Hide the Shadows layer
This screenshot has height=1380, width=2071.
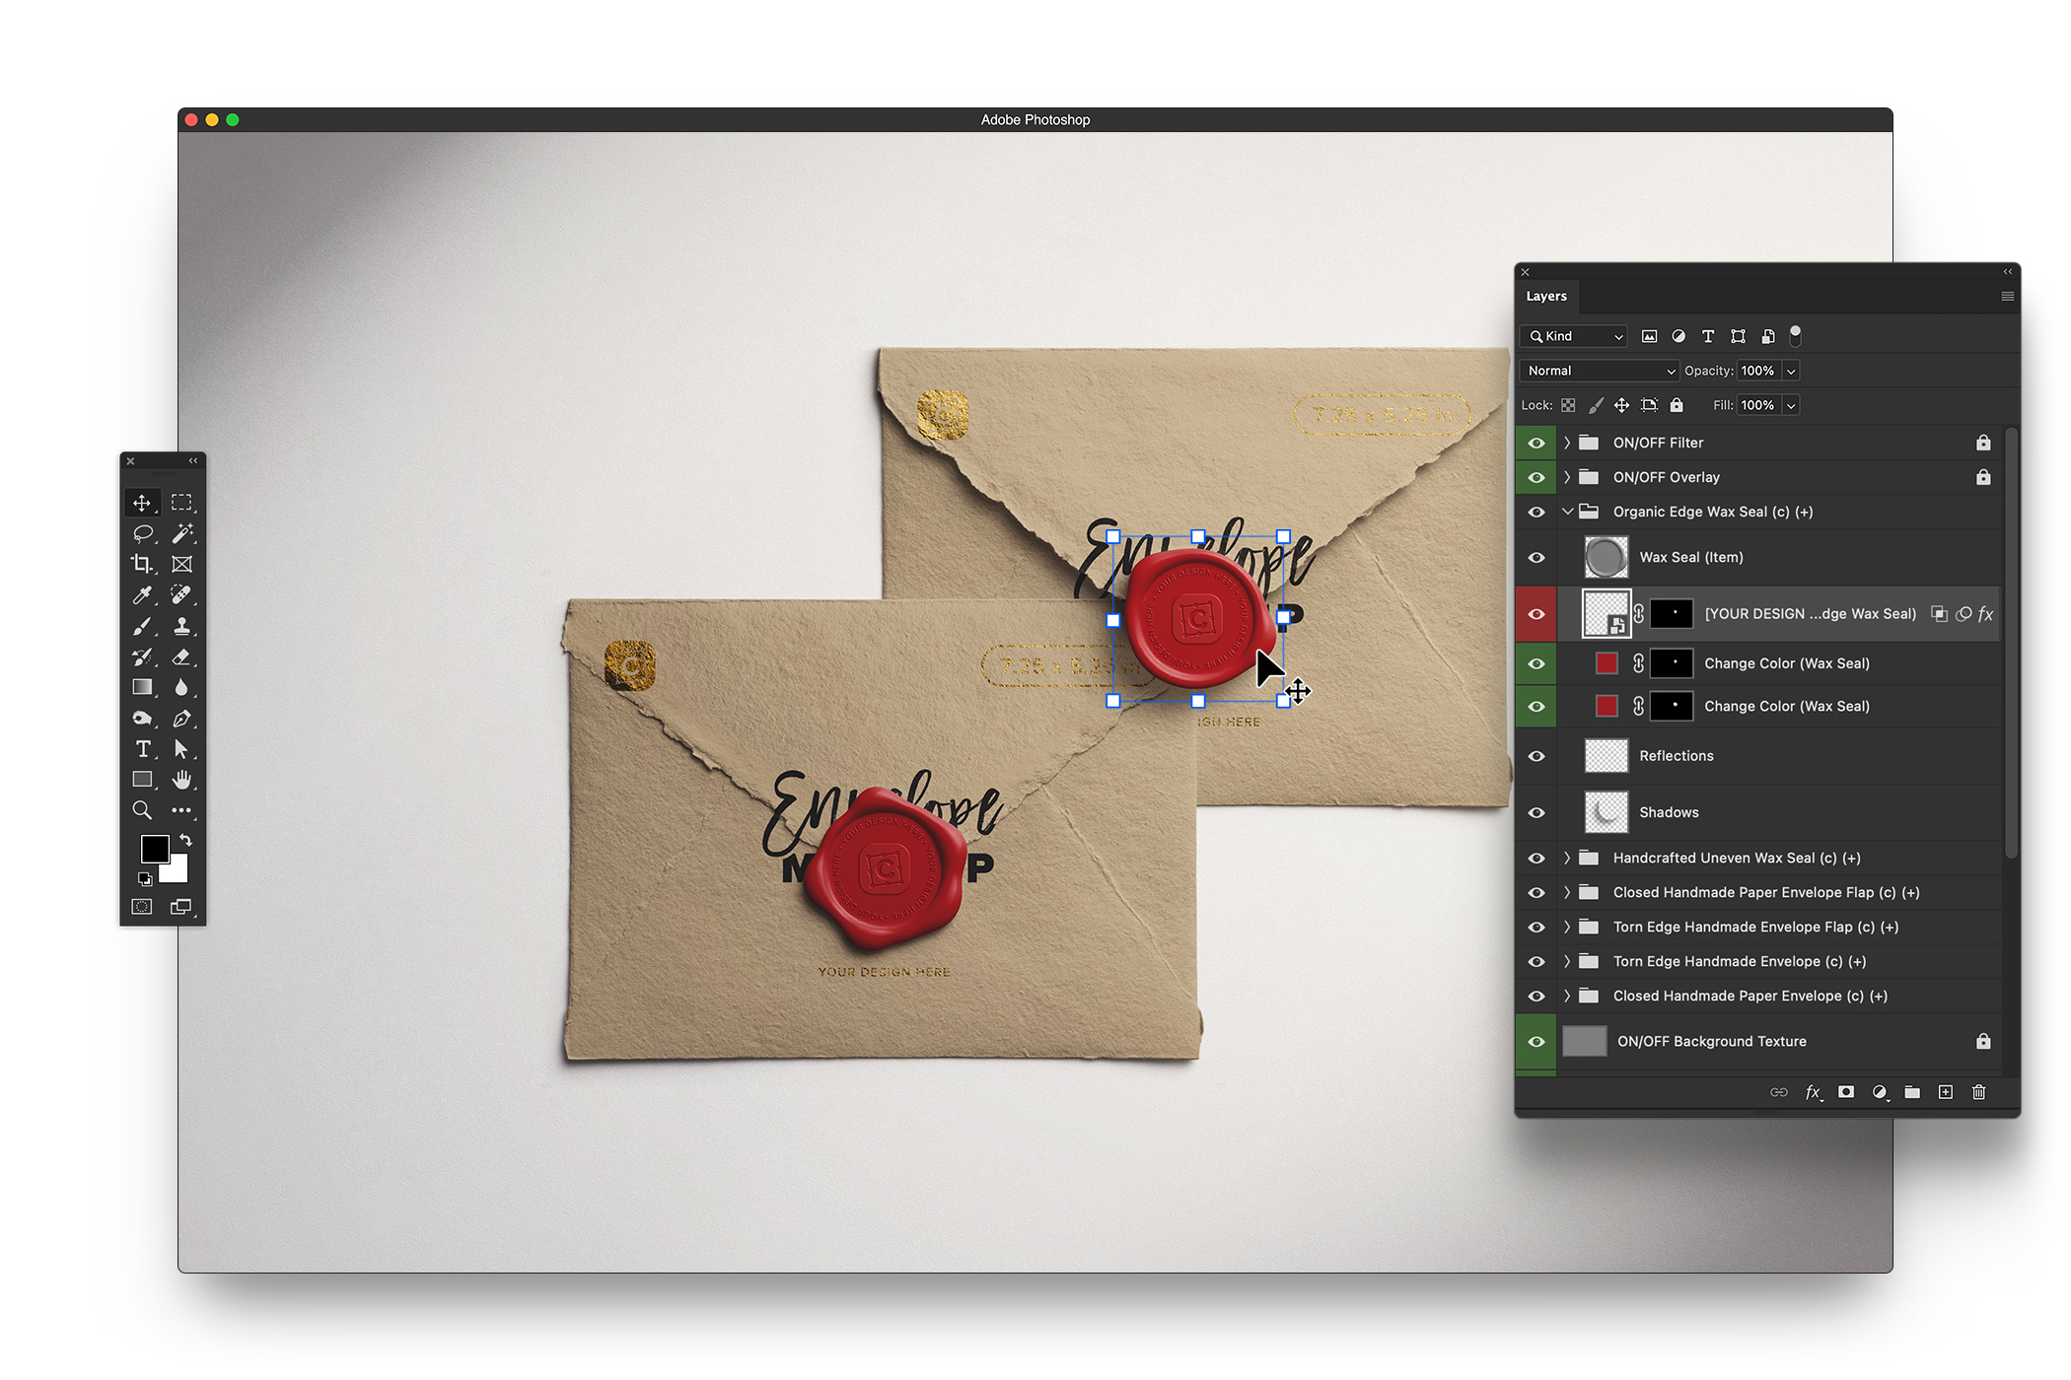tap(1536, 812)
